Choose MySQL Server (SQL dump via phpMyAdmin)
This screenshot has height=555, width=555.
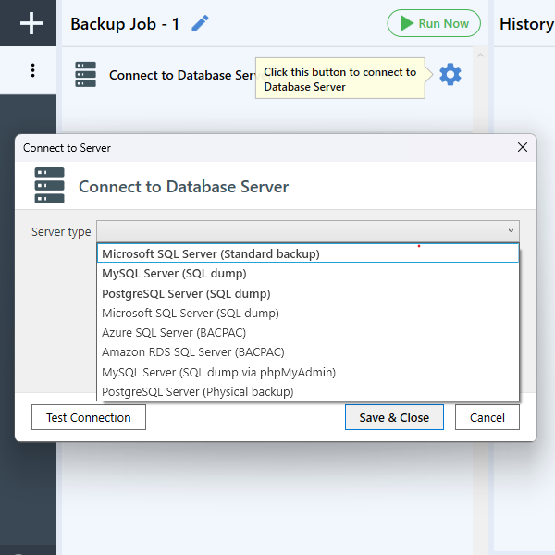308,372
